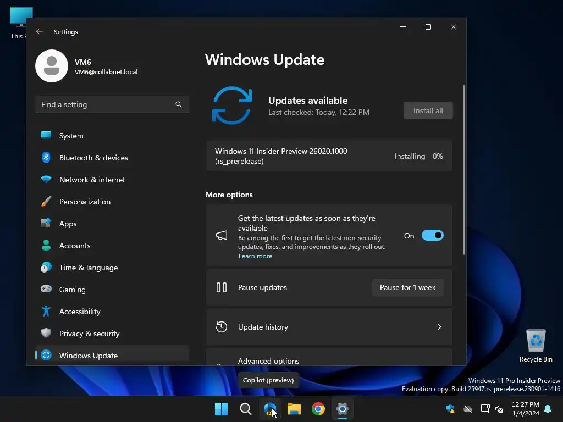Click the network tray icon
This screenshot has height=422, width=563.
tap(485, 409)
